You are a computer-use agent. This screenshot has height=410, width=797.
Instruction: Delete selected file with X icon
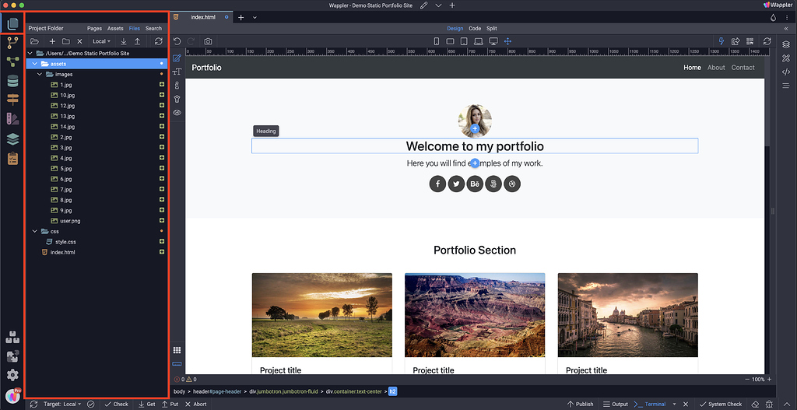point(79,42)
